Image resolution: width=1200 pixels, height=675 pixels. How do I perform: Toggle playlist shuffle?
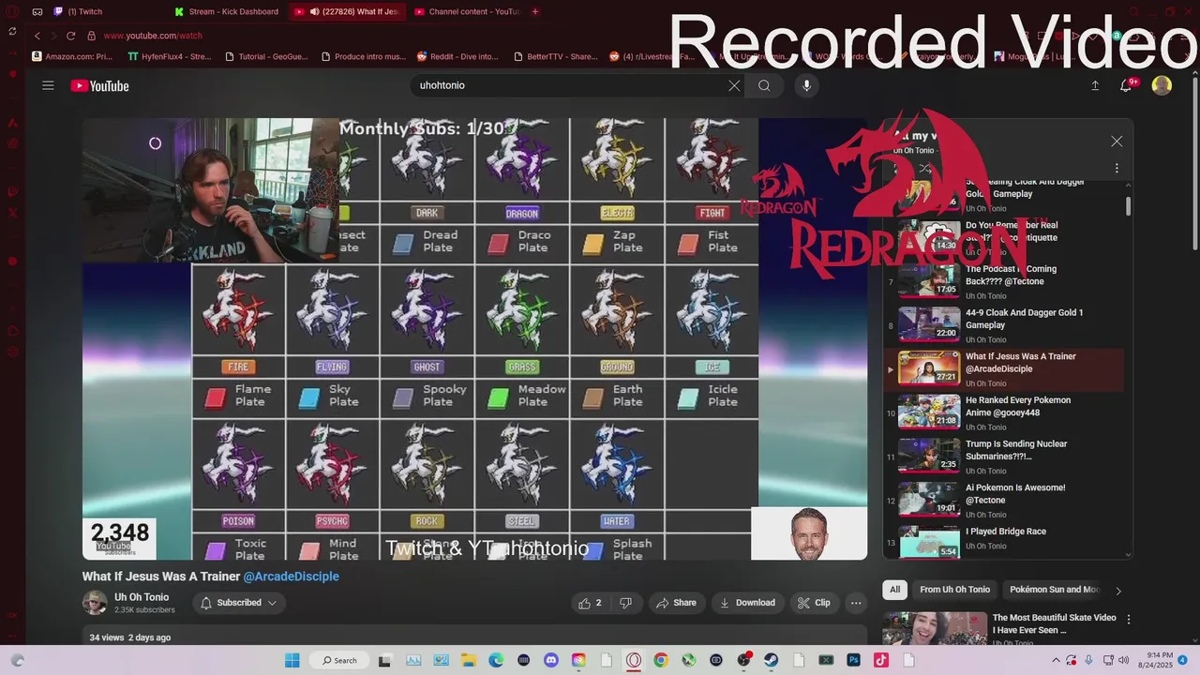tap(924, 169)
